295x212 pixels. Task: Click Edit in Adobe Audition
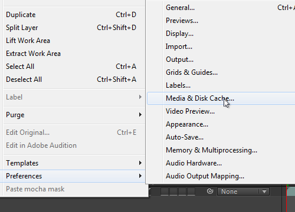click(x=73, y=145)
